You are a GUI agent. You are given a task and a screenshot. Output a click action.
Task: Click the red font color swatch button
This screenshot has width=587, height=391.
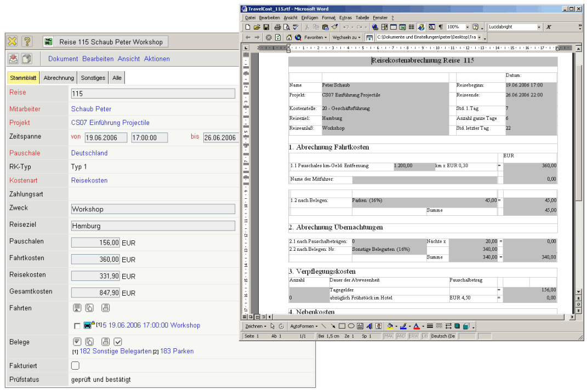pos(416,326)
